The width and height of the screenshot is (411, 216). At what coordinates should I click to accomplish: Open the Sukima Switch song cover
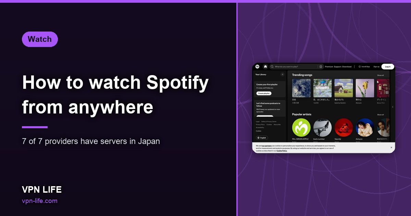point(344,88)
